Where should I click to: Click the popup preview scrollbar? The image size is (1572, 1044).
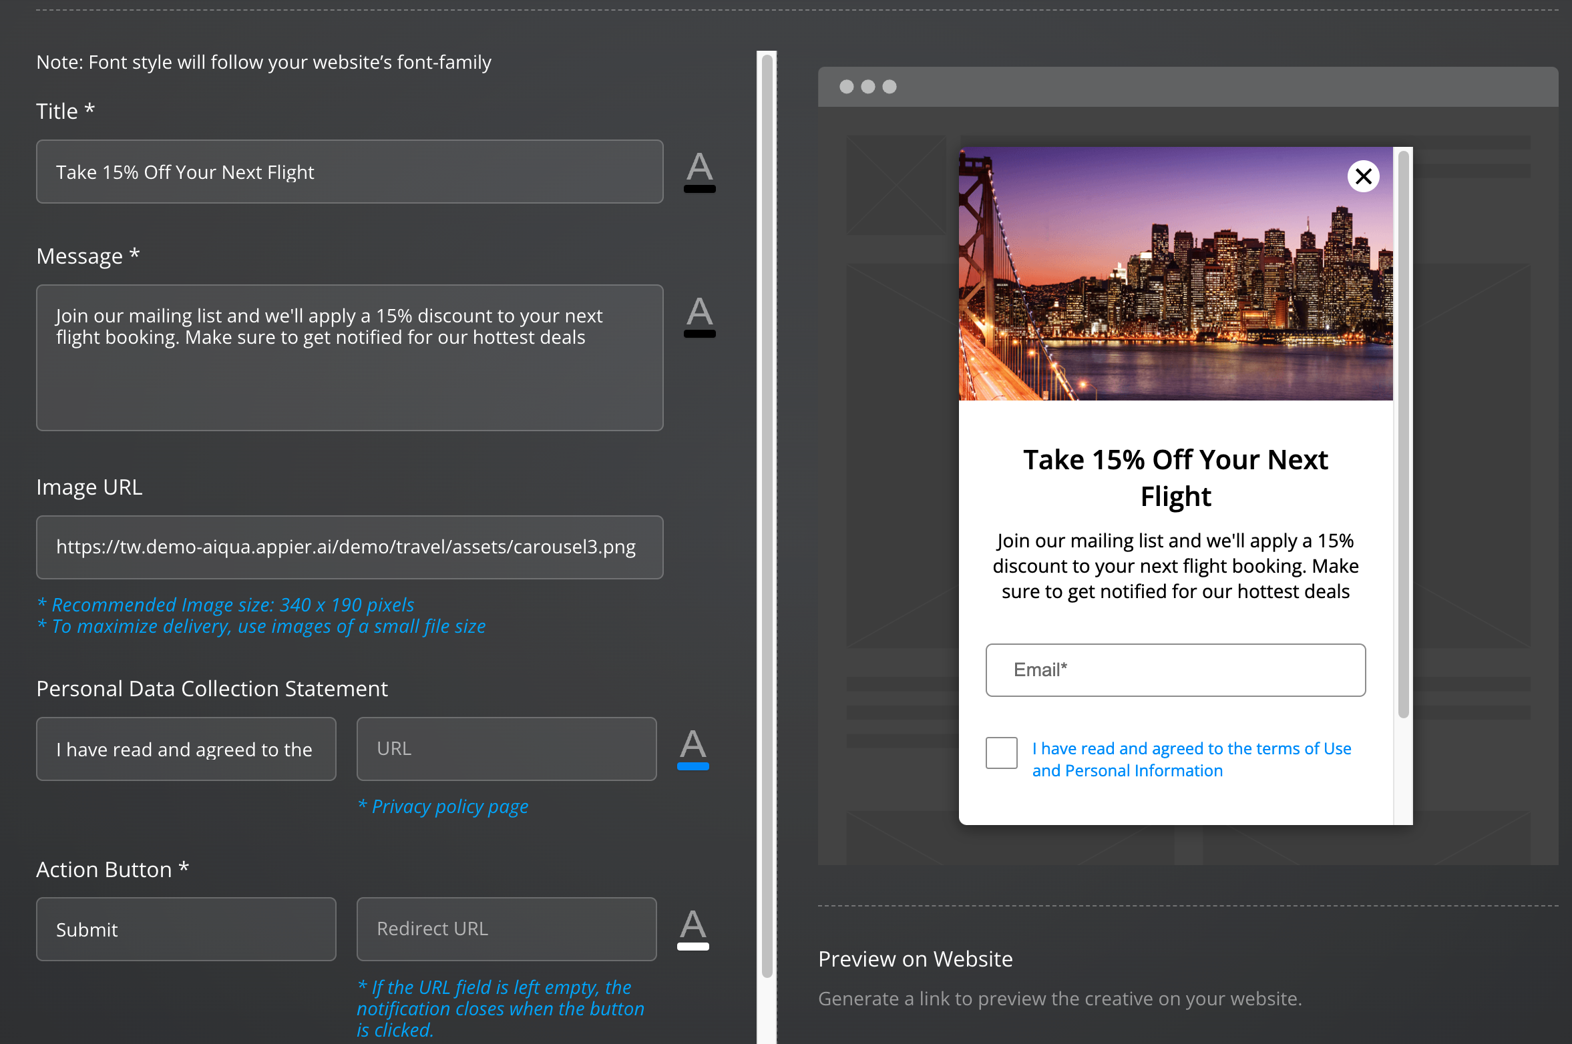point(1403,434)
